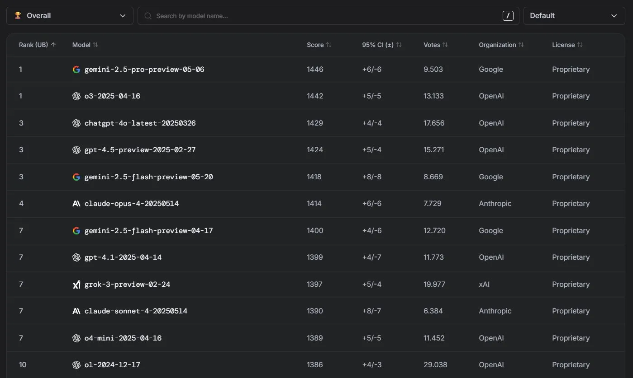Screen dimensions: 633x378
Task: Sort by the Organization column header
Action: point(501,45)
